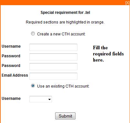Click the Email Address label
Image resolution: width=130 pixels, height=123 pixels.
[15, 75]
